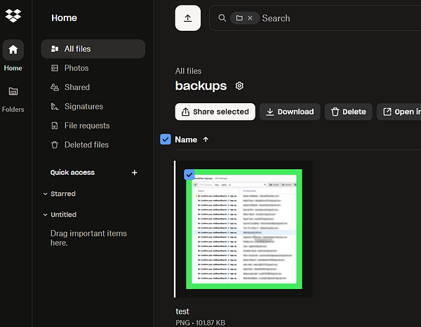
Task: Open Shared in sidebar
Action: coord(93,87)
